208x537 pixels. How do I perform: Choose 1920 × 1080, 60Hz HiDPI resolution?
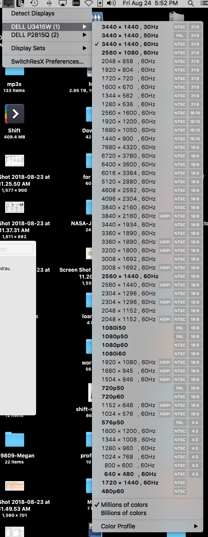click(147, 362)
